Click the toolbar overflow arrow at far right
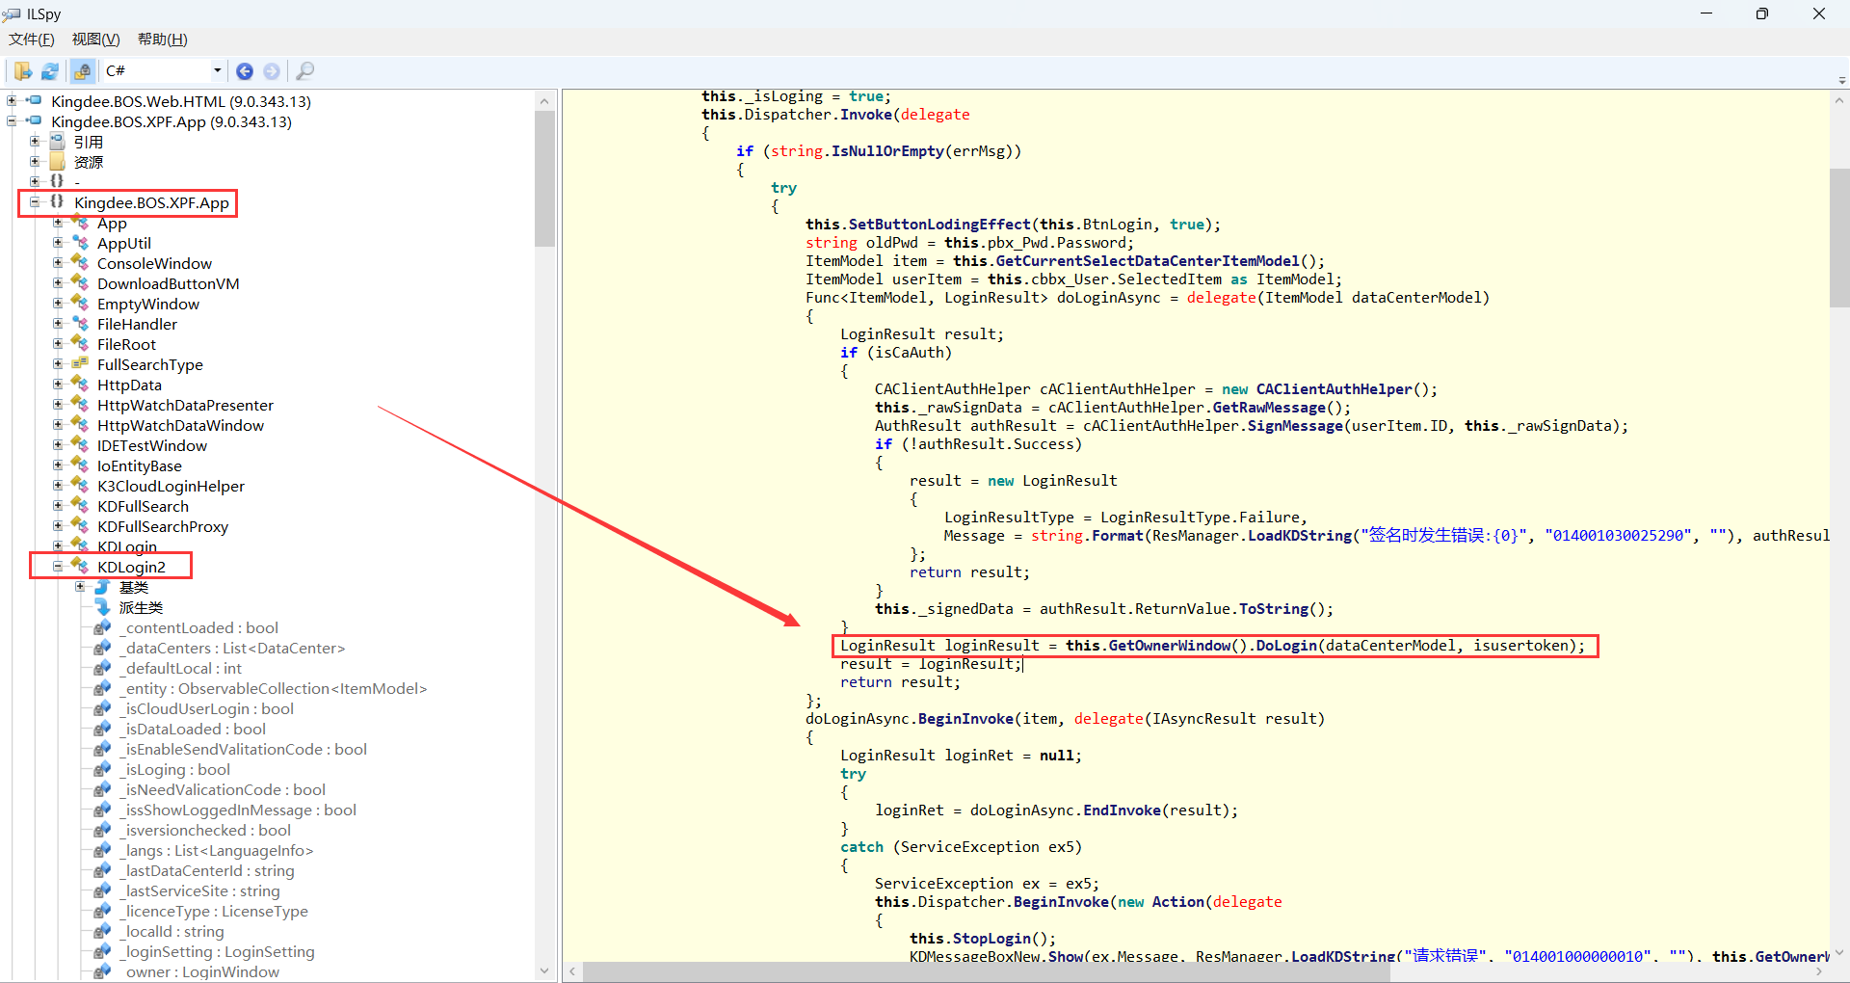This screenshot has height=983, width=1850. (x=1842, y=81)
